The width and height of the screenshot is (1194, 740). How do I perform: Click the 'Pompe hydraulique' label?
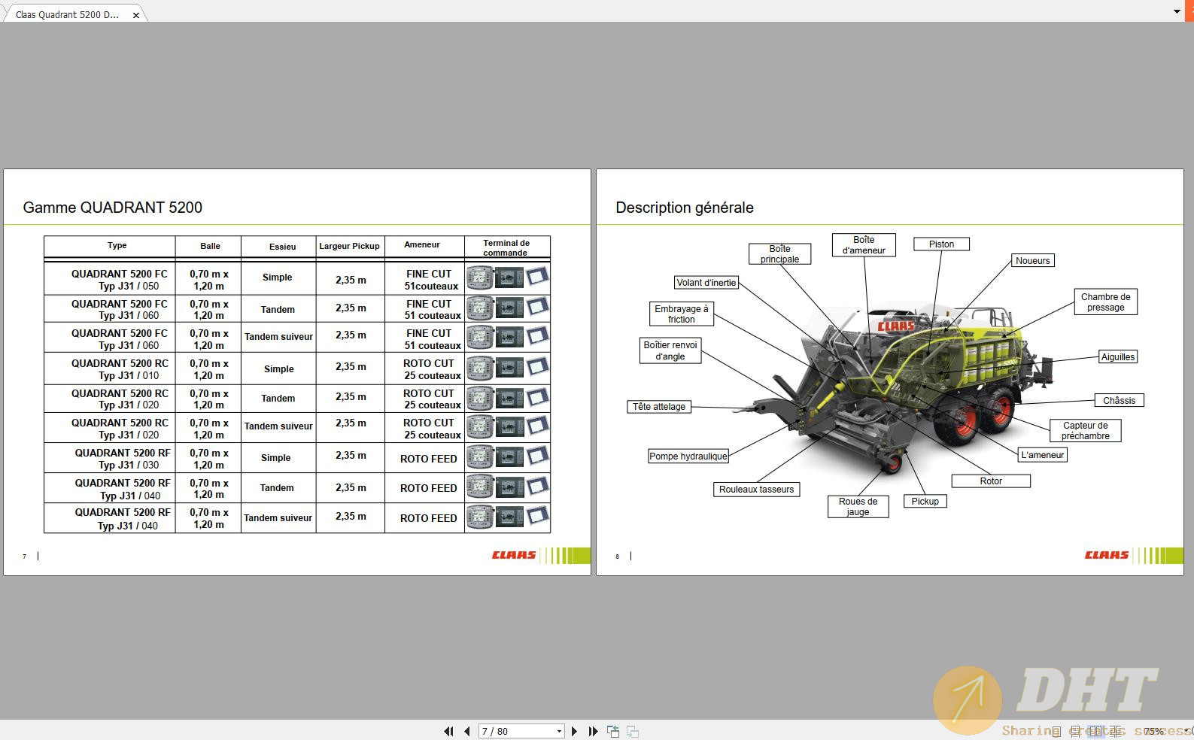(688, 456)
